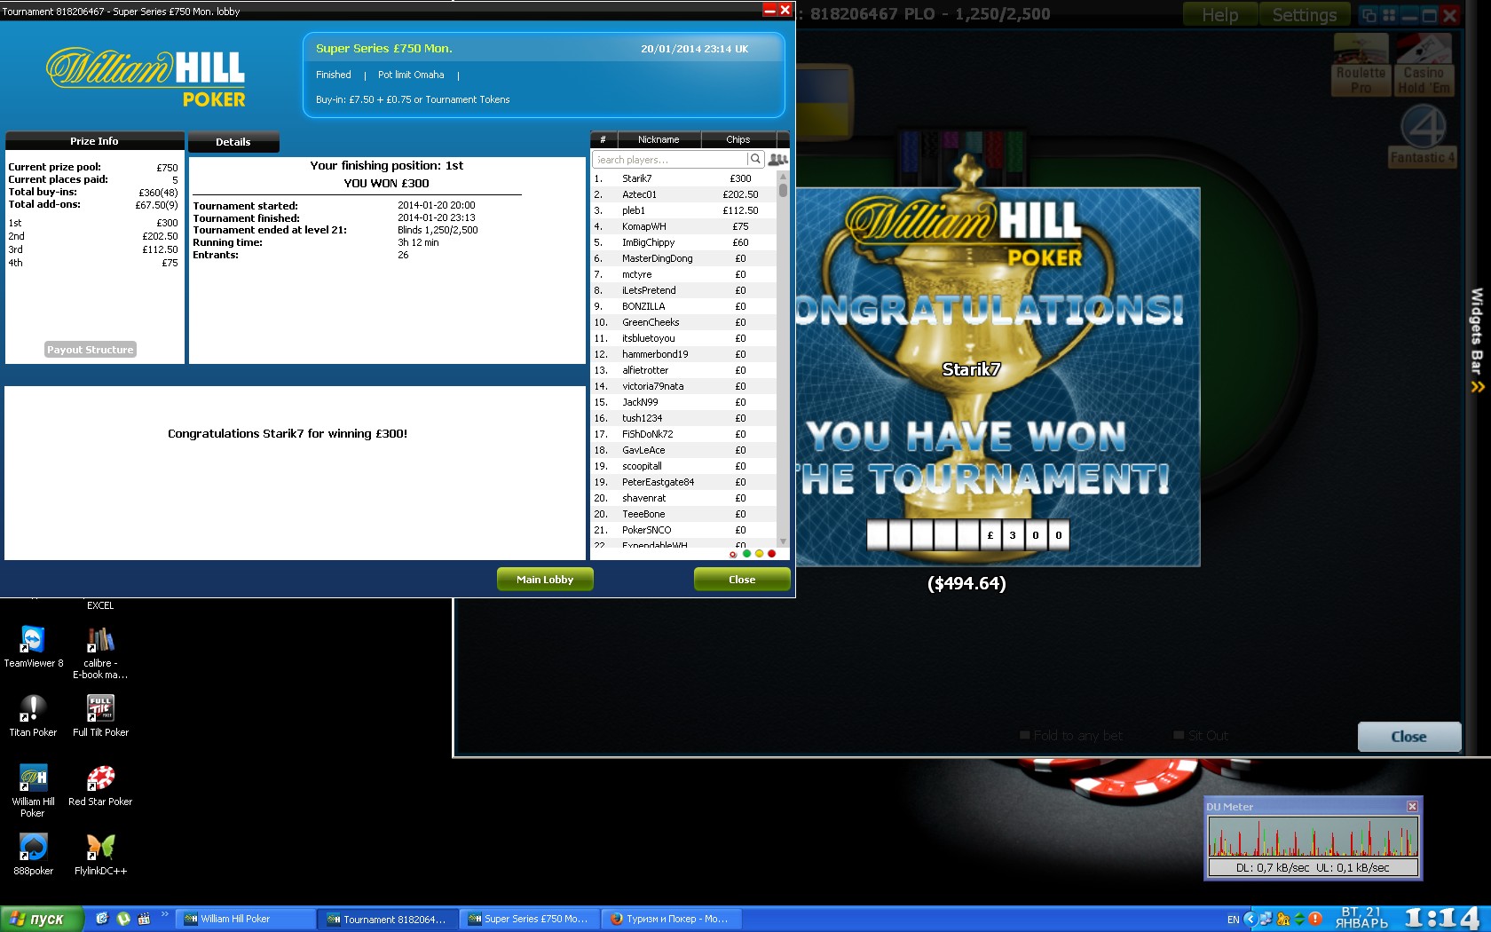Image resolution: width=1491 pixels, height=932 pixels.
Task: Click the Main Lobby button
Action: [x=545, y=580]
